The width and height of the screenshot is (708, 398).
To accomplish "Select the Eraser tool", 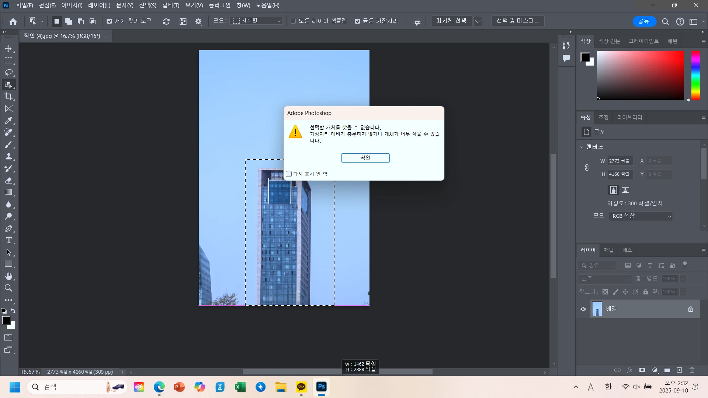I will click(x=8, y=180).
